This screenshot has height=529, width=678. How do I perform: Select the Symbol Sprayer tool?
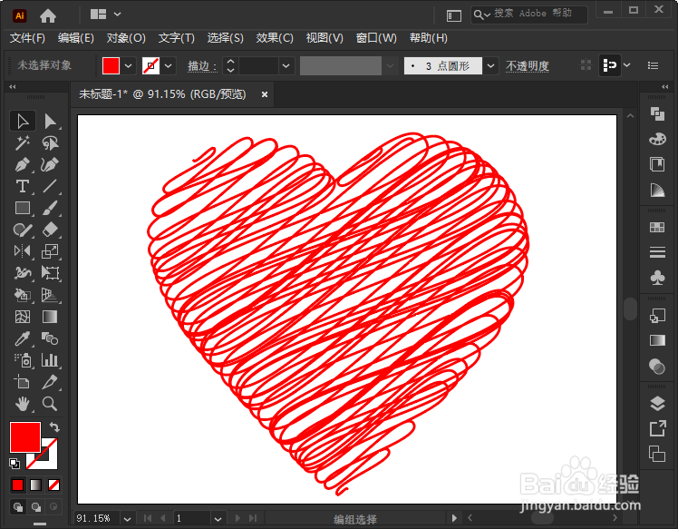23,360
